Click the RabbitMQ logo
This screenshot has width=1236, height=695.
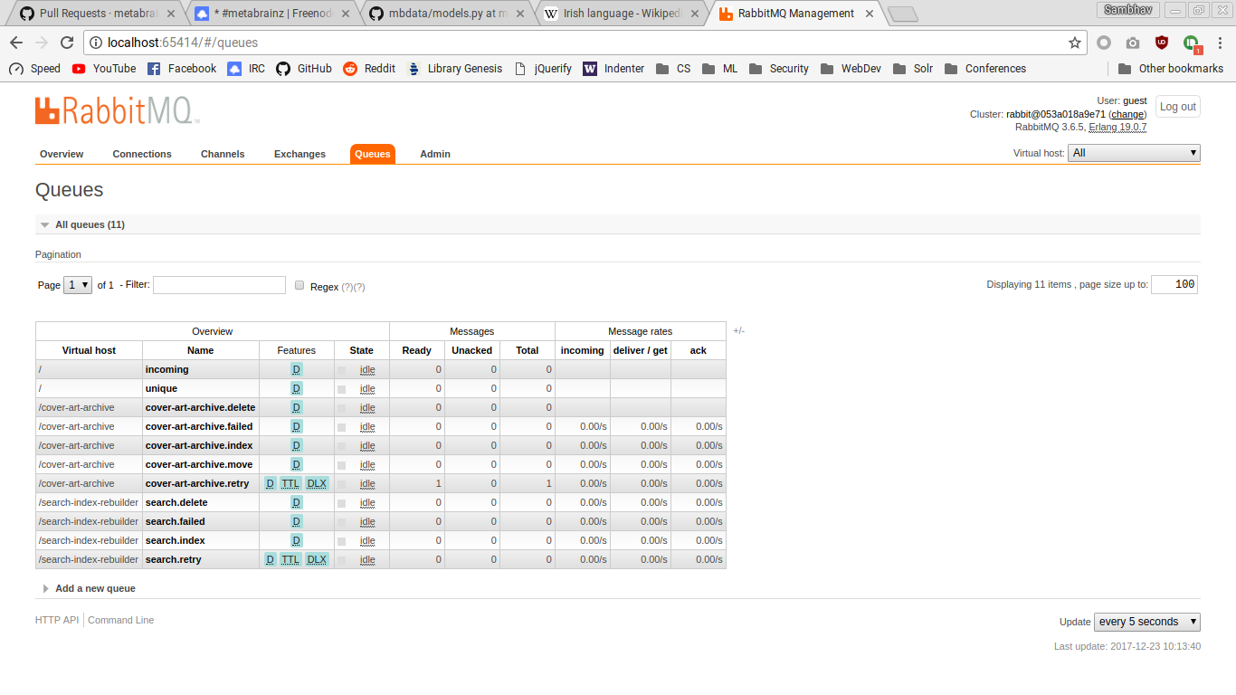point(118,110)
